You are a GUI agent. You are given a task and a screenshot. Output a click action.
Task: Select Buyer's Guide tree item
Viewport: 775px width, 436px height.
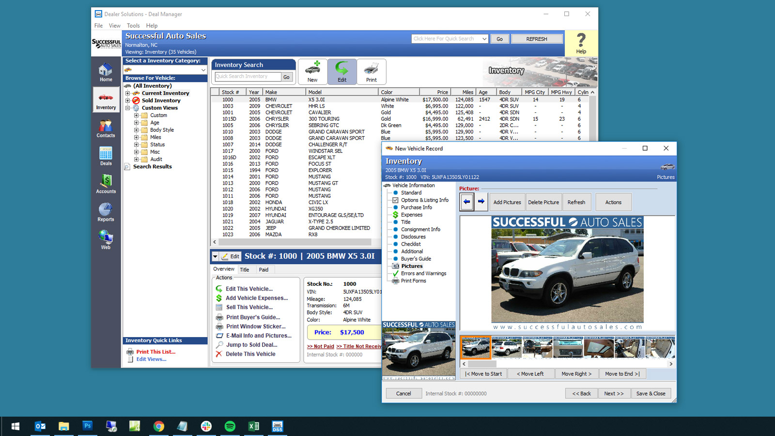tap(416, 259)
